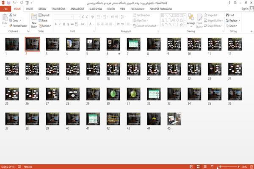Collapse the ribbon with the arrow
The height and width of the screenshot is (169, 254).
tap(251, 31)
